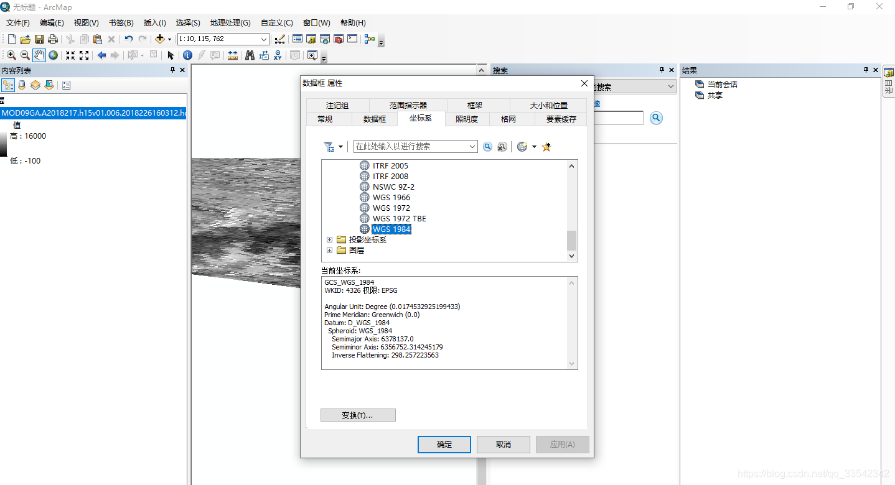This screenshot has height=485, width=895.
Task: Open the 自定义(C) menu
Action: [x=277, y=23]
